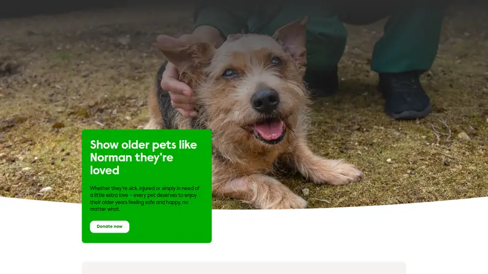Click the white curved area beside the card
This screenshot has width=488, height=274.
(x=342, y=233)
